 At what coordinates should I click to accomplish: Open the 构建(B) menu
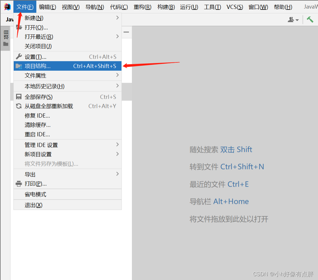[x=166, y=7]
